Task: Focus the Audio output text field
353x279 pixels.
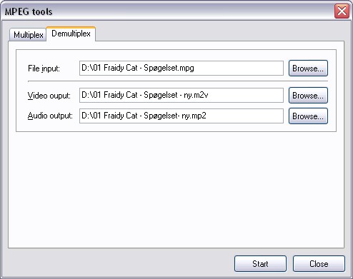Action: coord(182,116)
